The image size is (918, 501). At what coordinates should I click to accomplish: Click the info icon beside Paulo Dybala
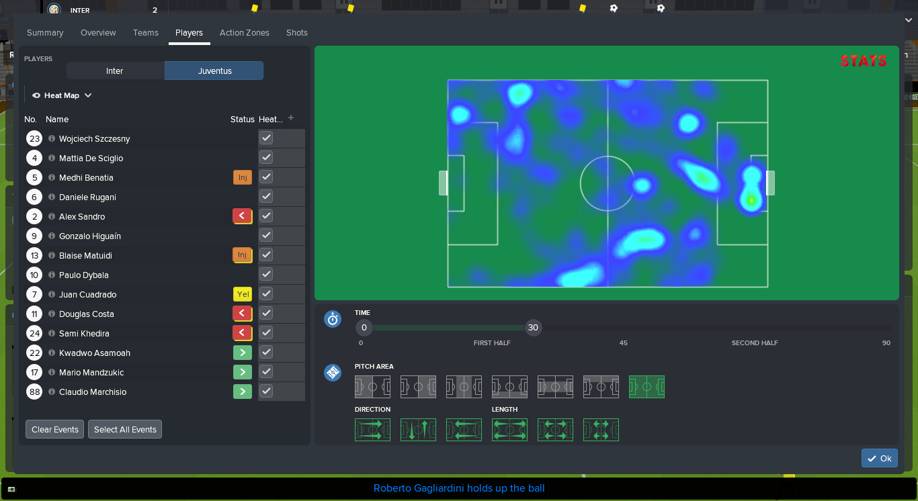(53, 274)
